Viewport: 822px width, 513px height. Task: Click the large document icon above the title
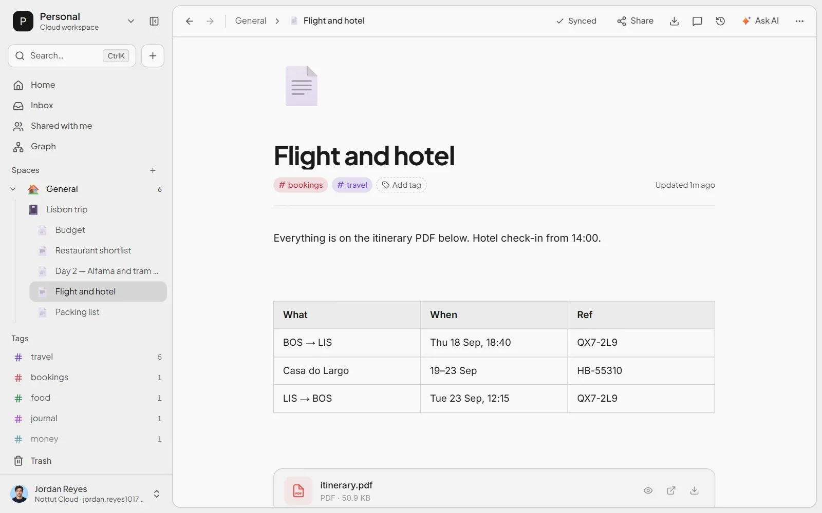[302, 86]
